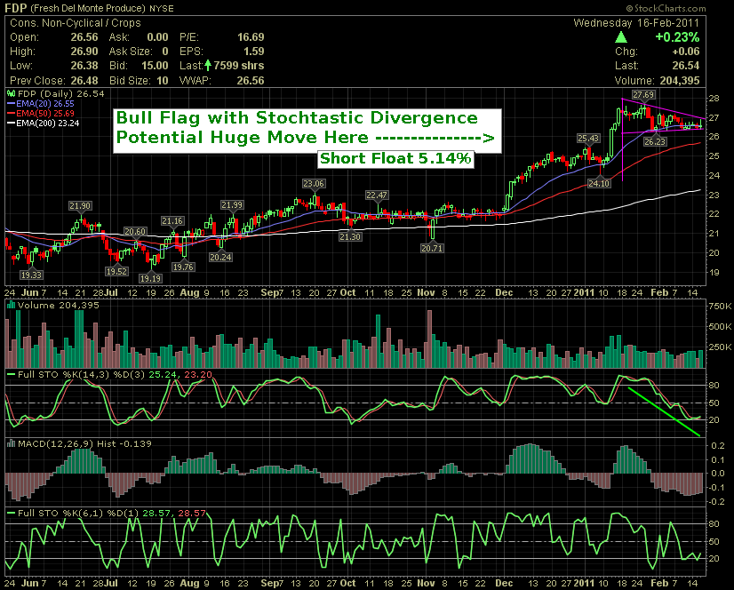Screen dimensions: 734x590
Task: Click the EMA(50) 25.69 legend entry
Action: tap(41, 114)
